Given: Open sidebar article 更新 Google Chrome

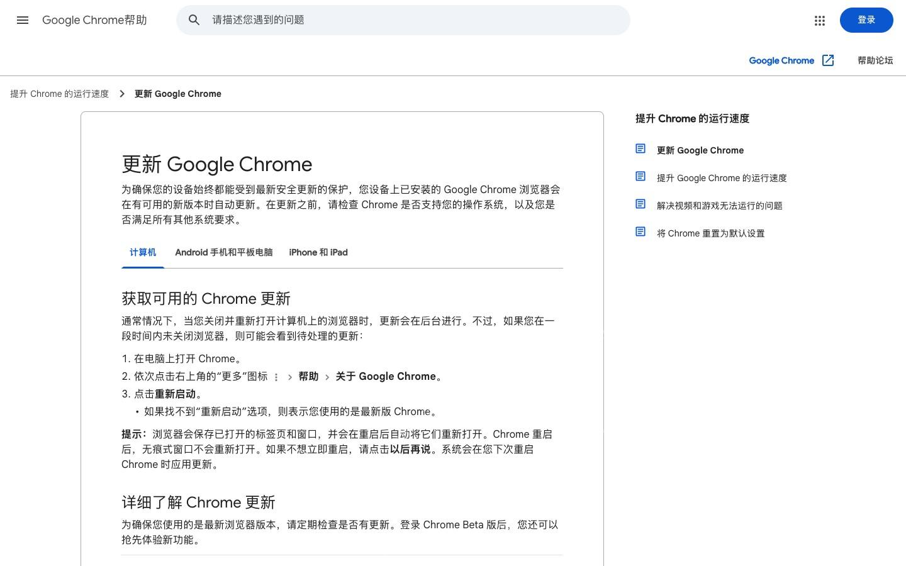Looking at the screenshot, I should tap(700, 150).
